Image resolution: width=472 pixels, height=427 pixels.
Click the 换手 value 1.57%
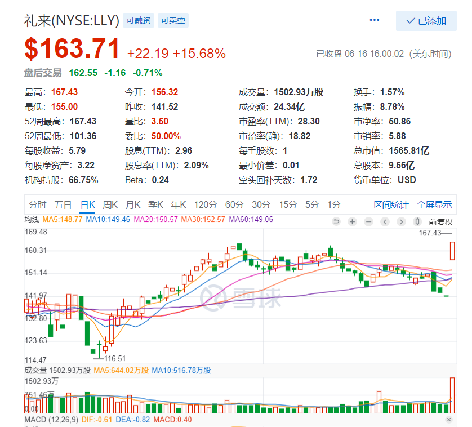tap(392, 92)
